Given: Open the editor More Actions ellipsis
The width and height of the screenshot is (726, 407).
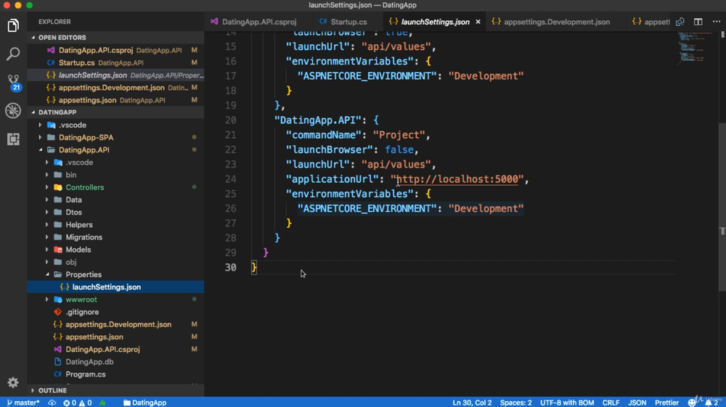Looking at the screenshot, I should point(716,22).
